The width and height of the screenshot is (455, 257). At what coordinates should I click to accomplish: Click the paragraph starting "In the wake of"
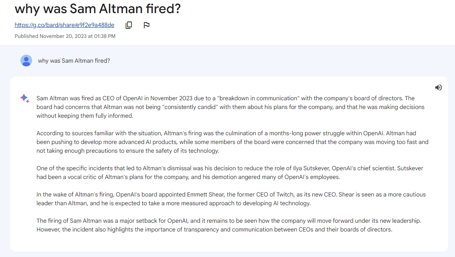pos(230,199)
